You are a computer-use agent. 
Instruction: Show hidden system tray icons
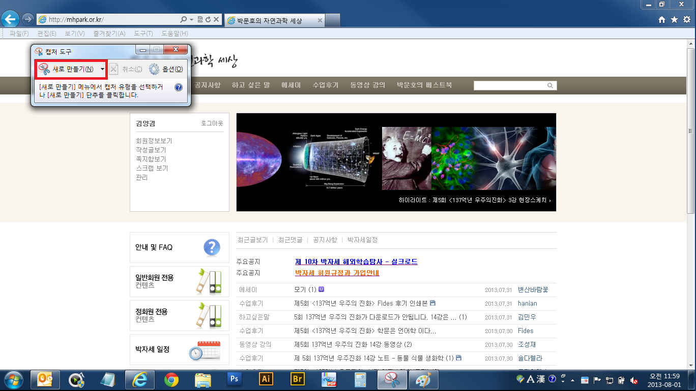point(573,380)
